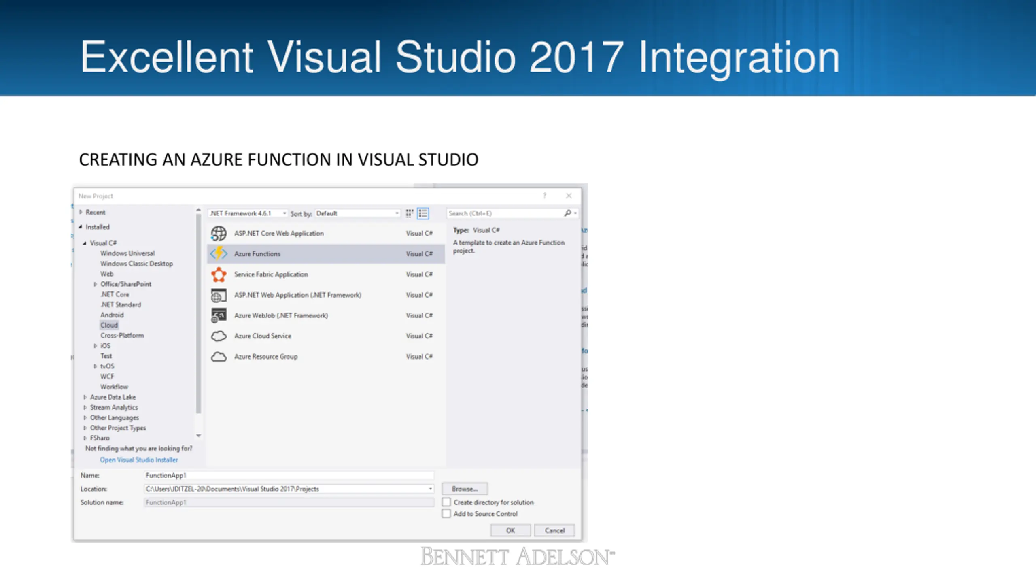Select the Web category
The image size is (1036, 583).
coord(107,274)
